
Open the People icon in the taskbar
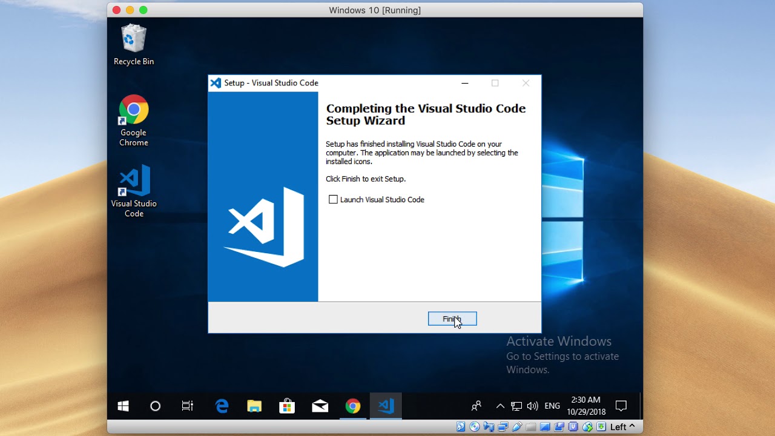tap(477, 406)
